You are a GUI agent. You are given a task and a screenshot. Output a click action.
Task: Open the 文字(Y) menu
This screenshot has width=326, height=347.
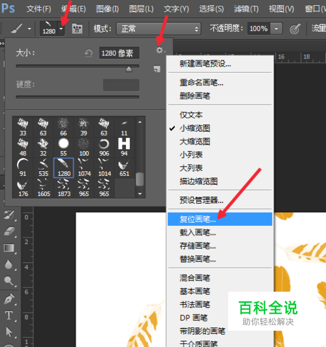click(177, 9)
